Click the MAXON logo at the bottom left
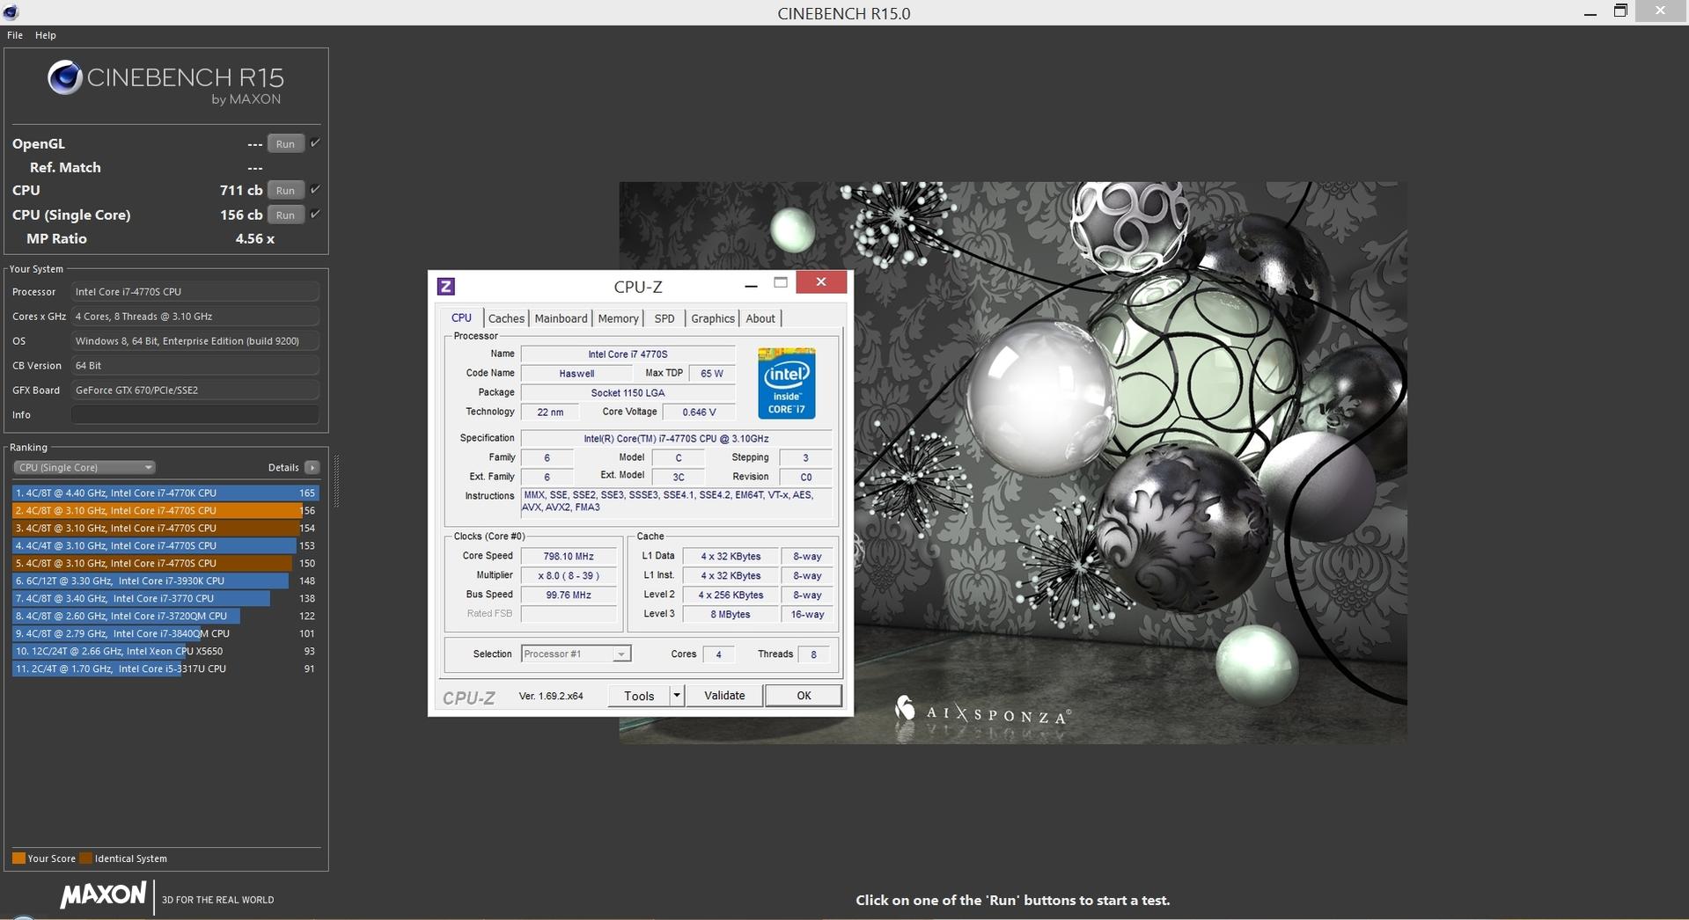Image resolution: width=1689 pixels, height=920 pixels. [103, 895]
